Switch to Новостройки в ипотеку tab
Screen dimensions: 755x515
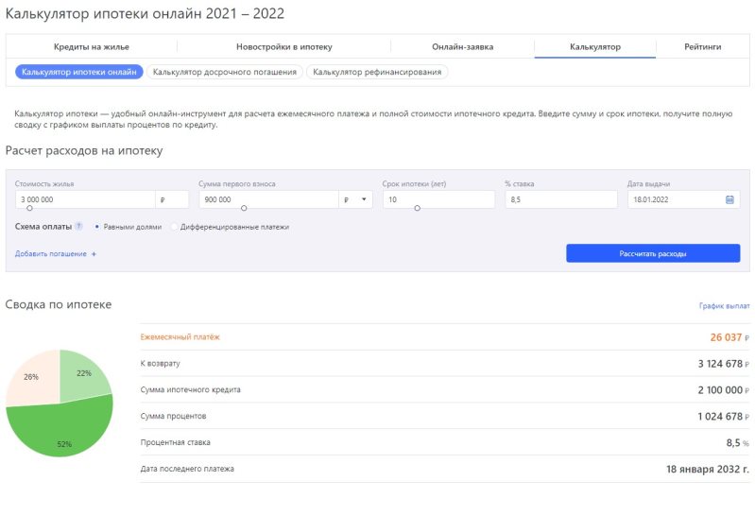pyautogui.click(x=283, y=46)
